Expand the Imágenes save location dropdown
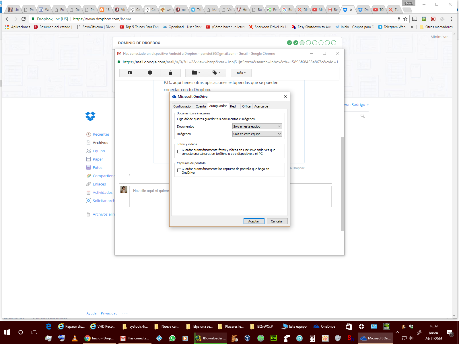 tap(257, 134)
